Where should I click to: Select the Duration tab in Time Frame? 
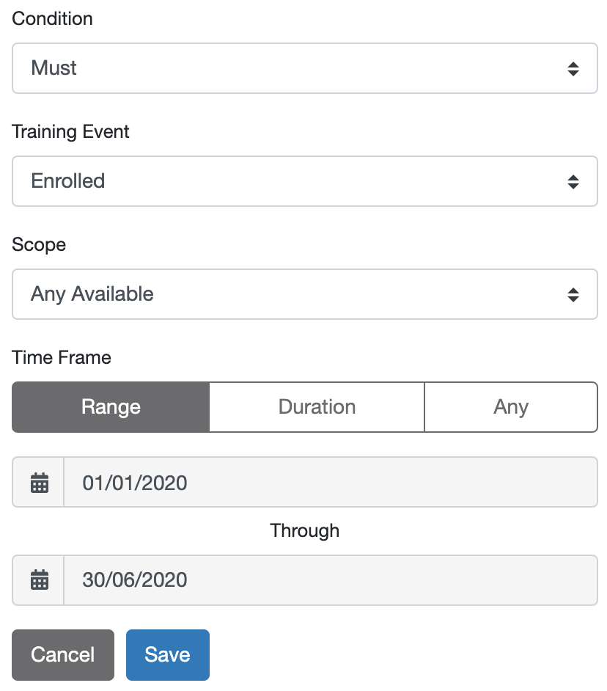click(317, 407)
